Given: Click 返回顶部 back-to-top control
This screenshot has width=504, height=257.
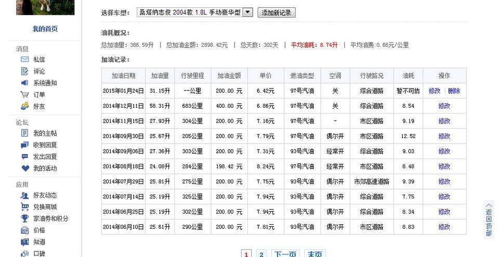Looking at the screenshot, I should pos(488,219).
